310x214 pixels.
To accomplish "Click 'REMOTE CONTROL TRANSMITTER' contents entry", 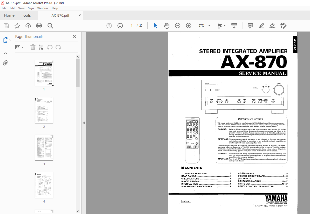I will tap(263, 187).
